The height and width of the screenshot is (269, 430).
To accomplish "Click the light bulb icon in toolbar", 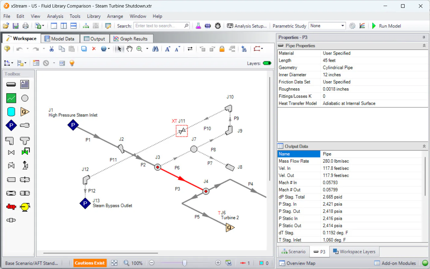I will tap(72, 63).
